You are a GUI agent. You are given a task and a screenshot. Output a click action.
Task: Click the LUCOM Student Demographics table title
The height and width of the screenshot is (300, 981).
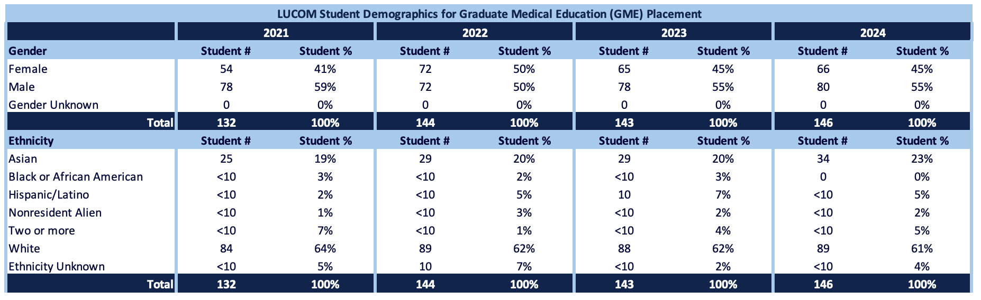click(489, 14)
